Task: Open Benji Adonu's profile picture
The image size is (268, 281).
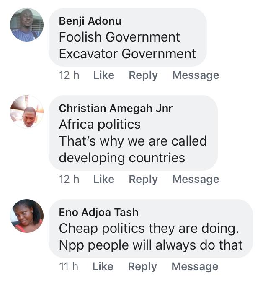Action: [27, 25]
